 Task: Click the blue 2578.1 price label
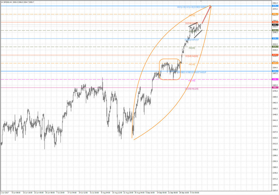point(275,6)
